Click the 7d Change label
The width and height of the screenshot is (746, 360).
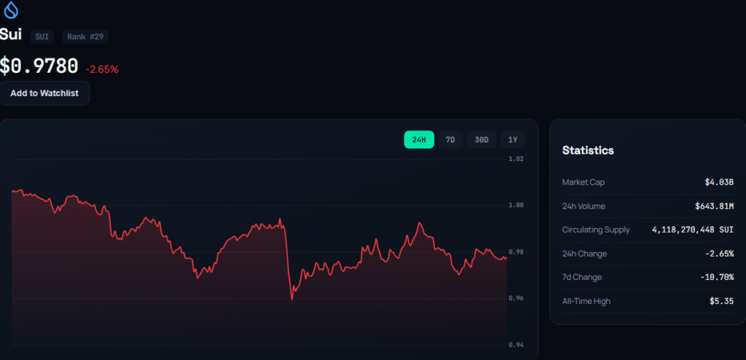[x=582, y=277]
